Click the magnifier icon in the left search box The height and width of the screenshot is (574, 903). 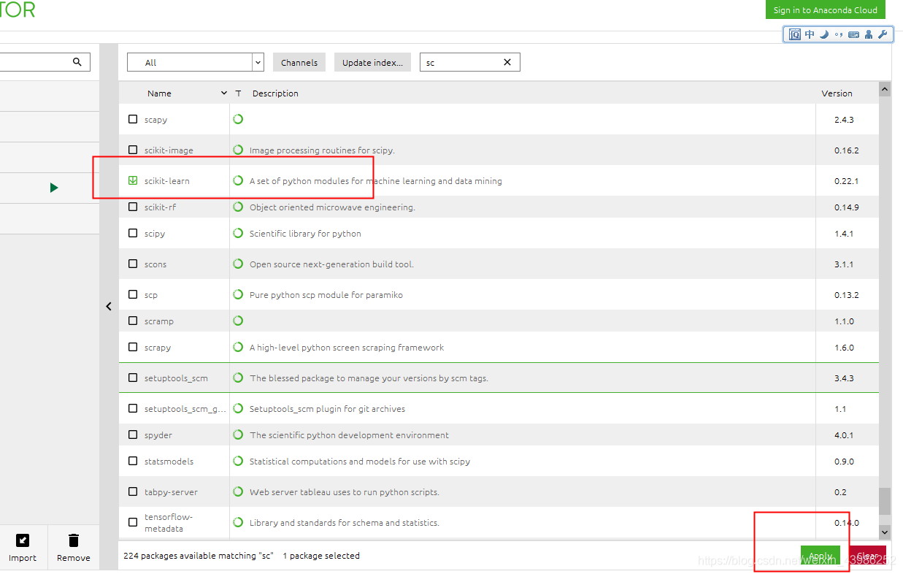(x=77, y=62)
